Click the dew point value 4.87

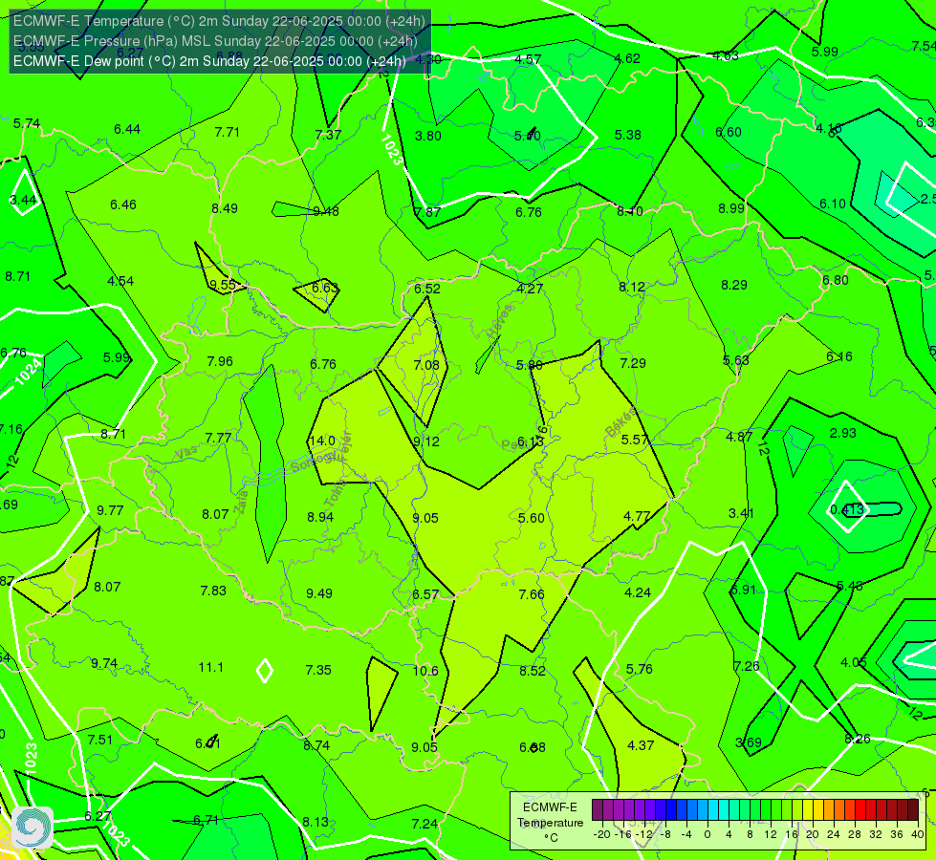coord(739,437)
